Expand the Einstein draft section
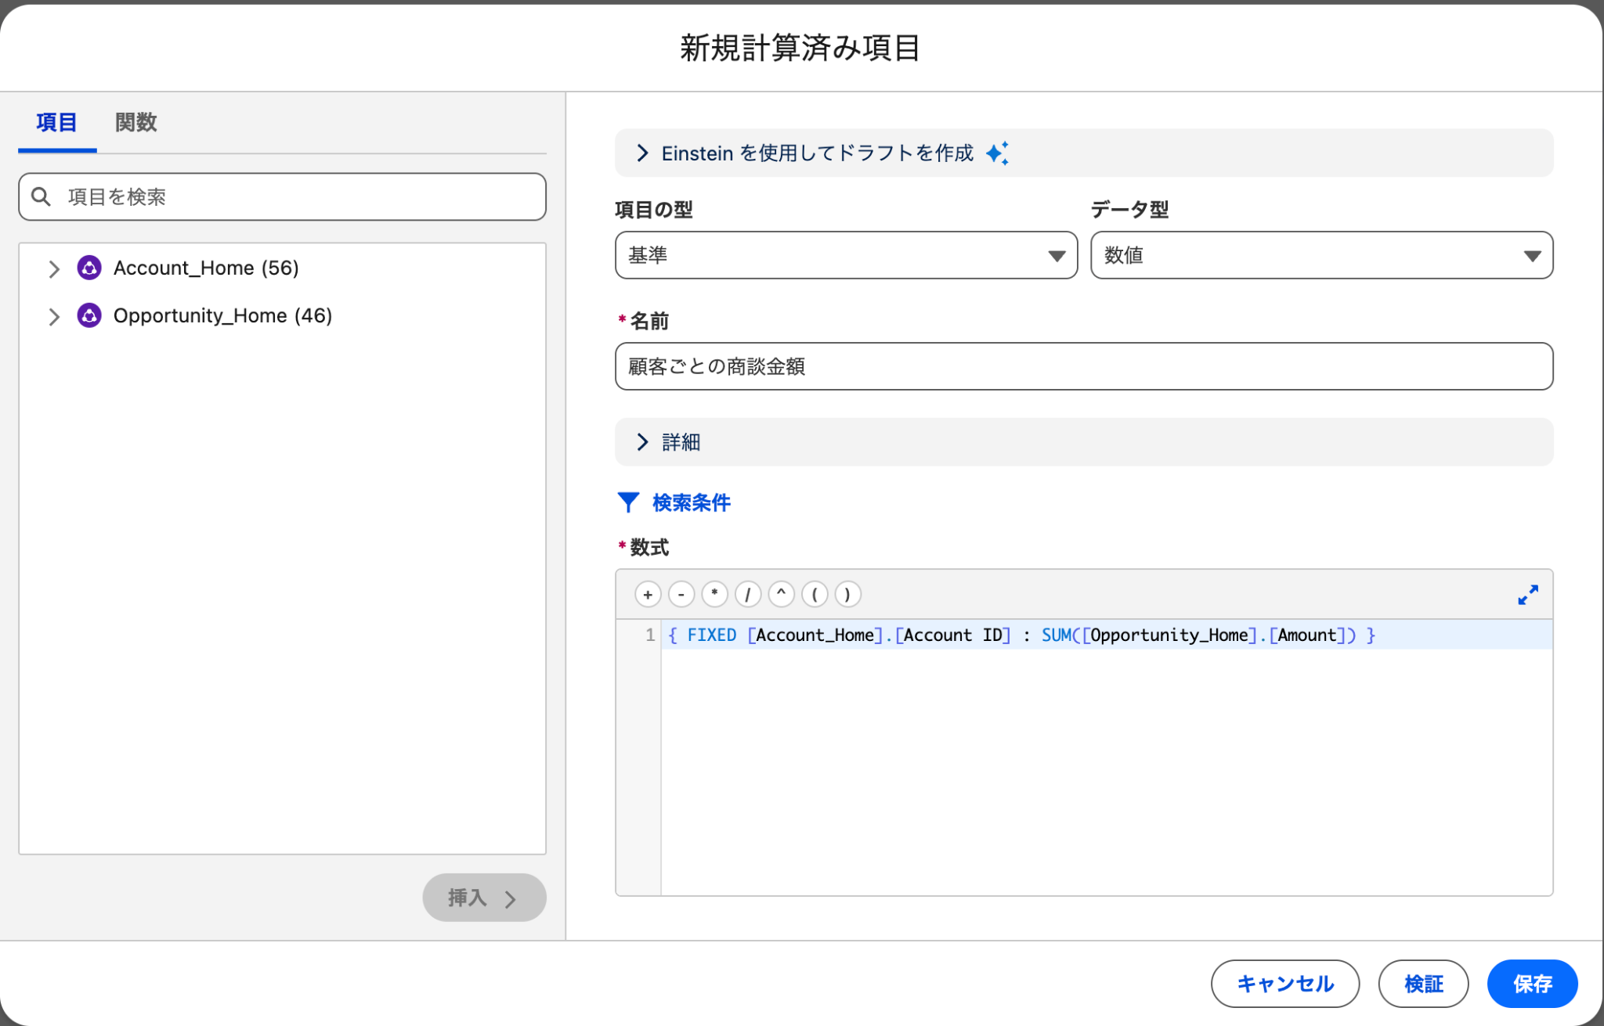The height and width of the screenshot is (1026, 1604). [x=642, y=153]
